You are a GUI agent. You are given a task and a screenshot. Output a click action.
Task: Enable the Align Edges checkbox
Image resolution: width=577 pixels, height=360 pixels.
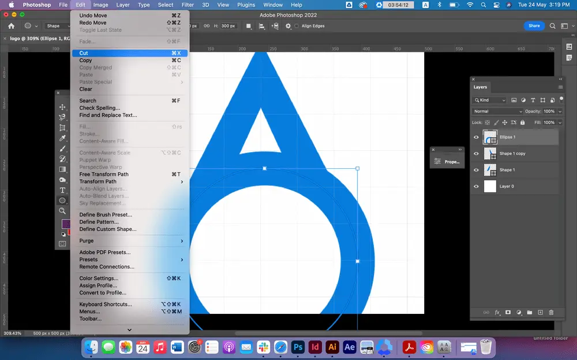(297, 26)
